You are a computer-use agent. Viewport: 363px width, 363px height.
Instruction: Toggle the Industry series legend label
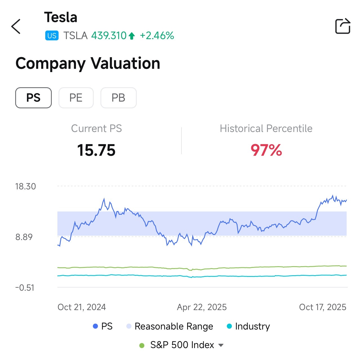252,326
